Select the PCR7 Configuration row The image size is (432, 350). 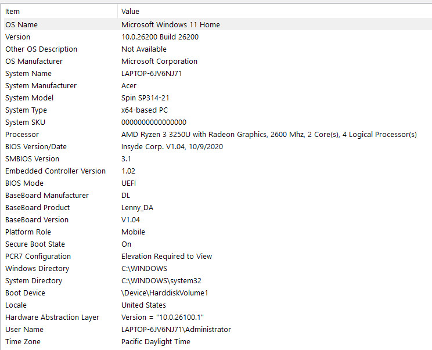218,256
